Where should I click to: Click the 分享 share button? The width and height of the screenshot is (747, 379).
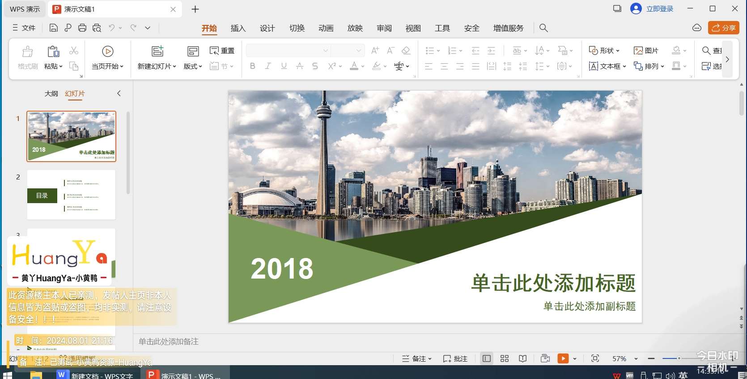coord(723,28)
